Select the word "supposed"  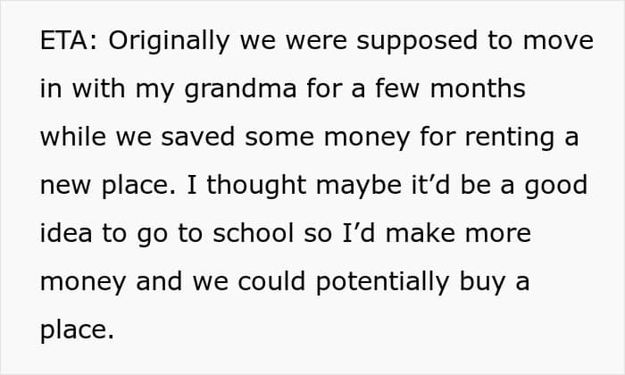pos(417,42)
